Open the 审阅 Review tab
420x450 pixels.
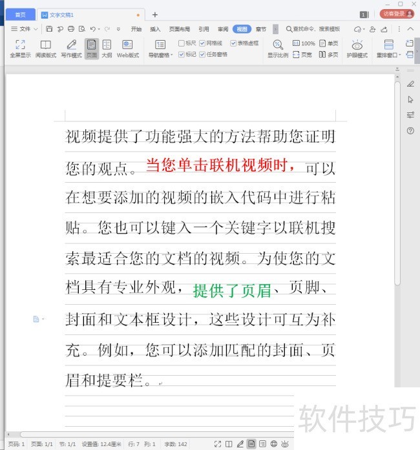pyautogui.click(x=223, y=29)
